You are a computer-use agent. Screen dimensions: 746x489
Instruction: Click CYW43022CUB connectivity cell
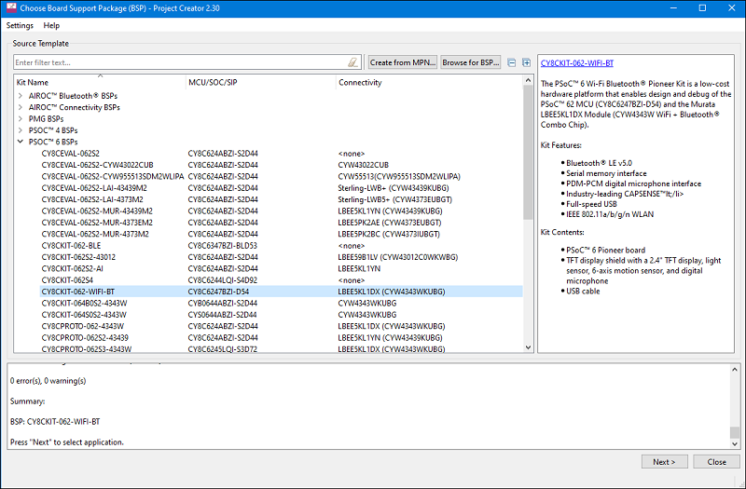[x=363, y=165]
